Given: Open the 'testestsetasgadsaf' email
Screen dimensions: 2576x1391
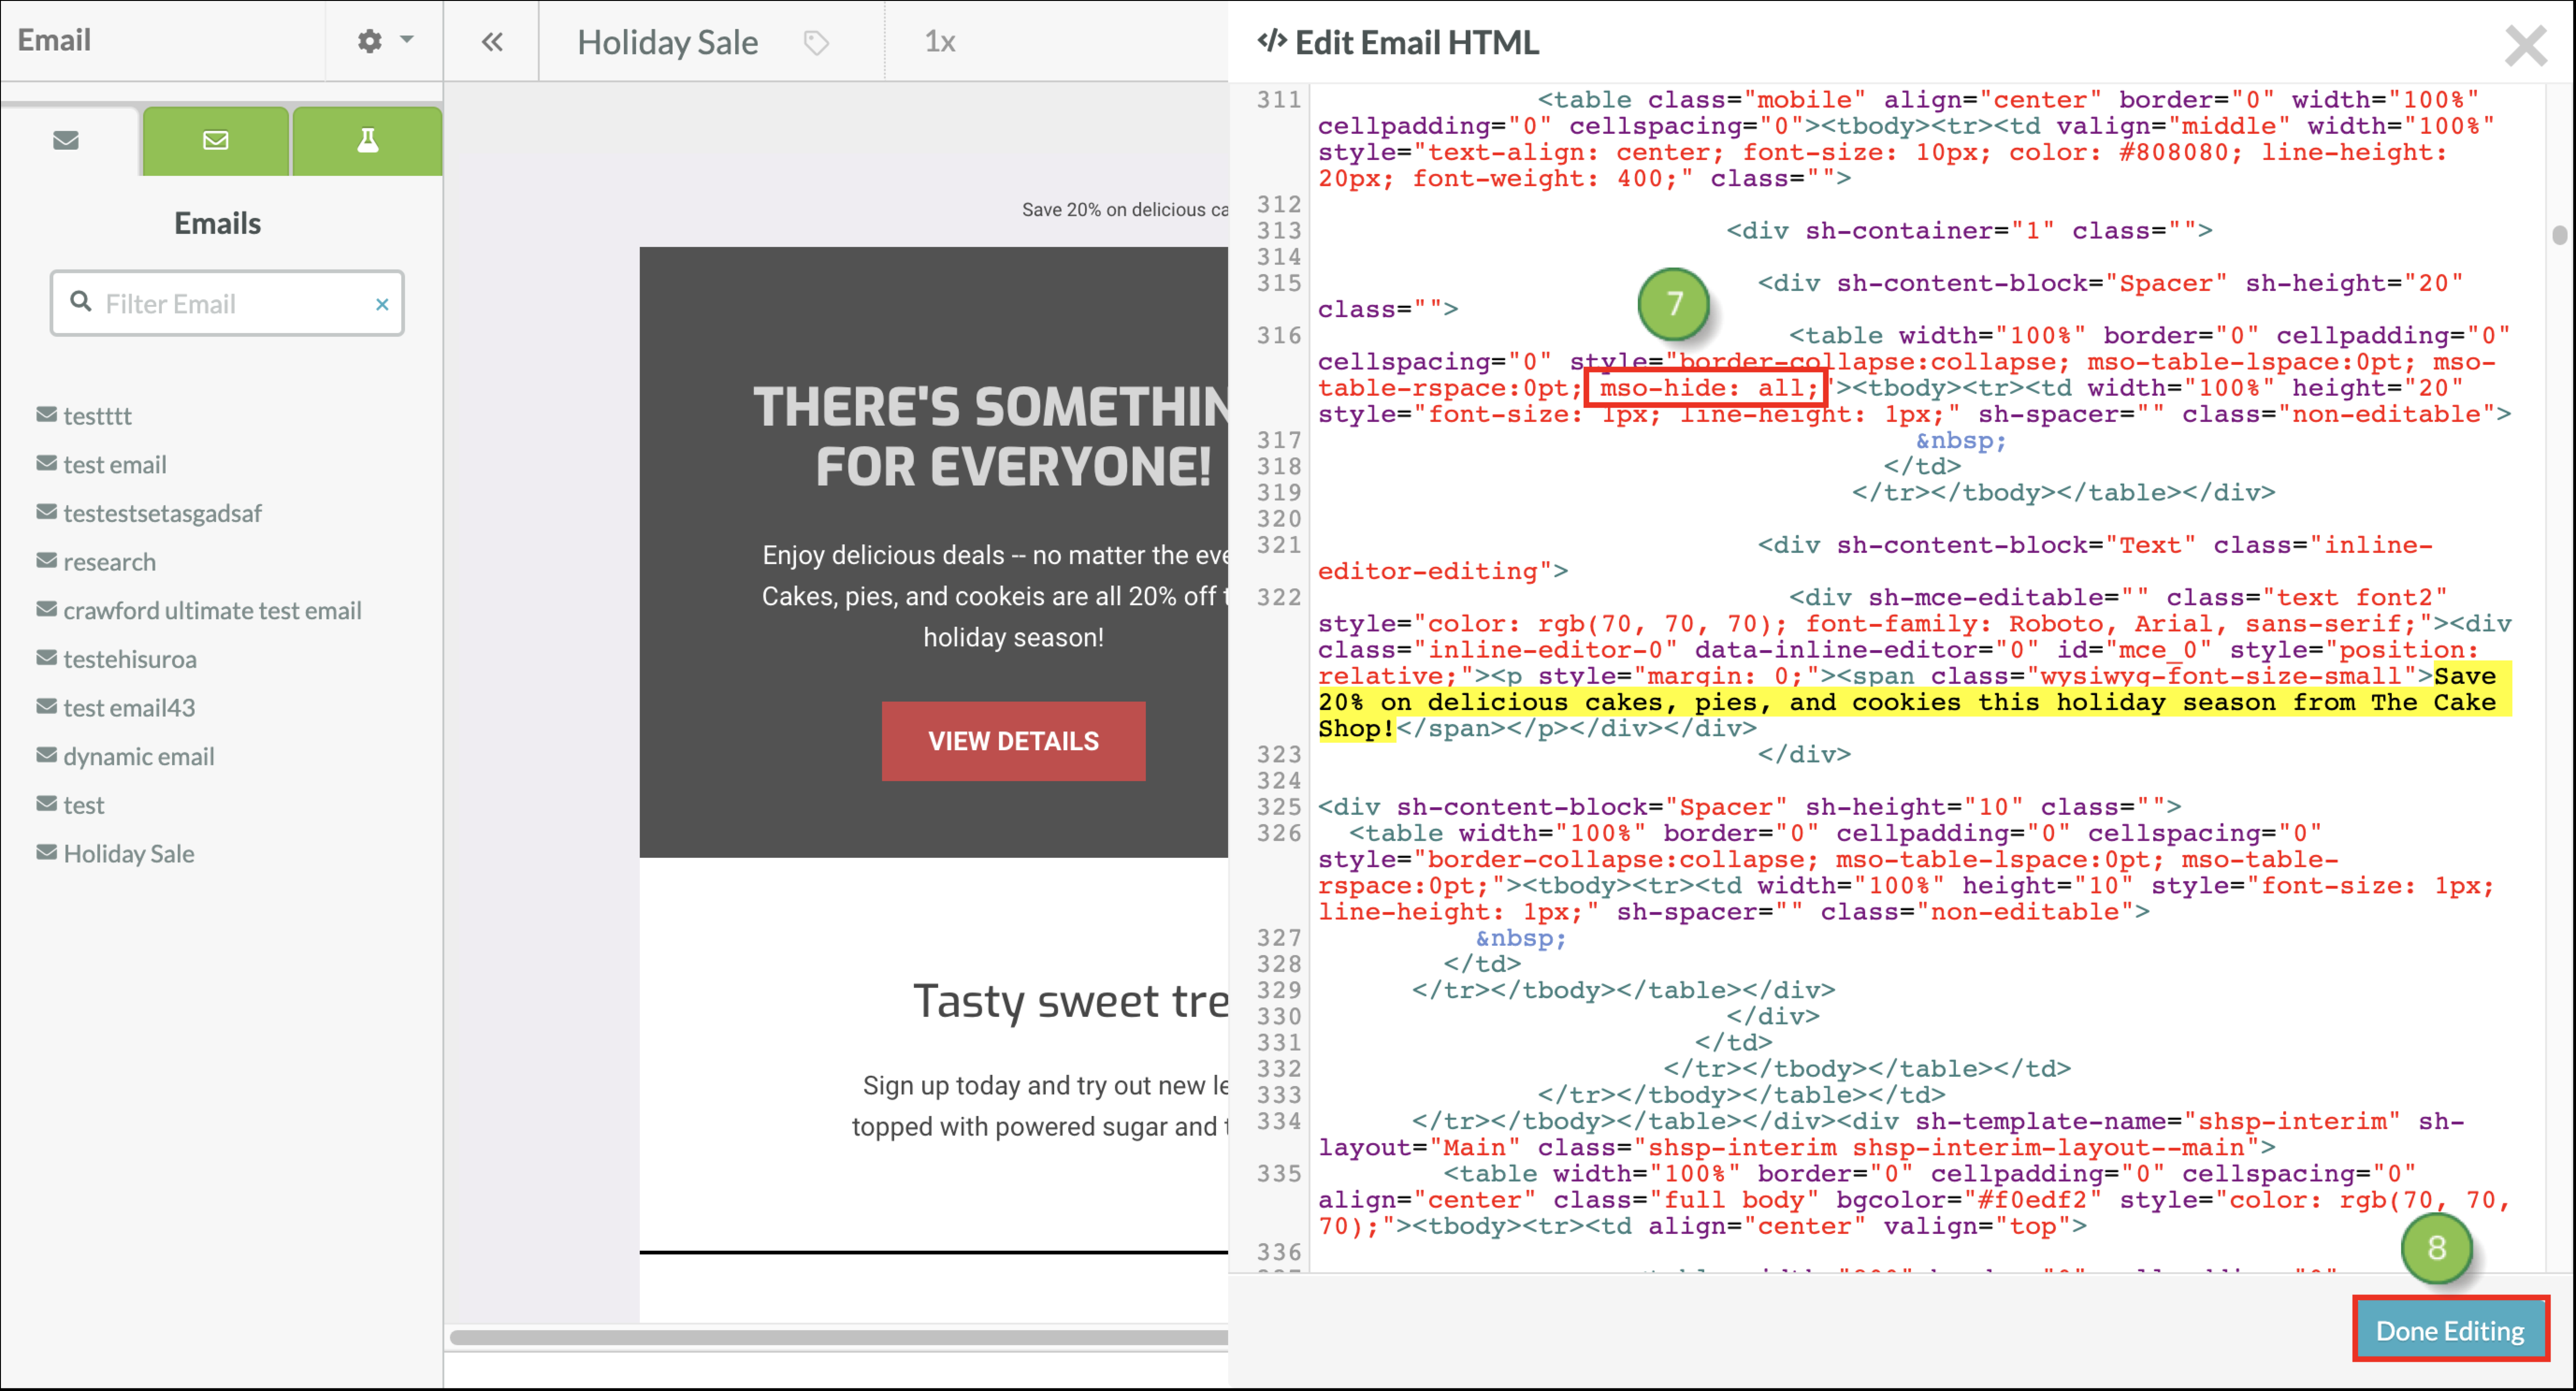Looking at the screenshot, I should click(x=162, y=513).
